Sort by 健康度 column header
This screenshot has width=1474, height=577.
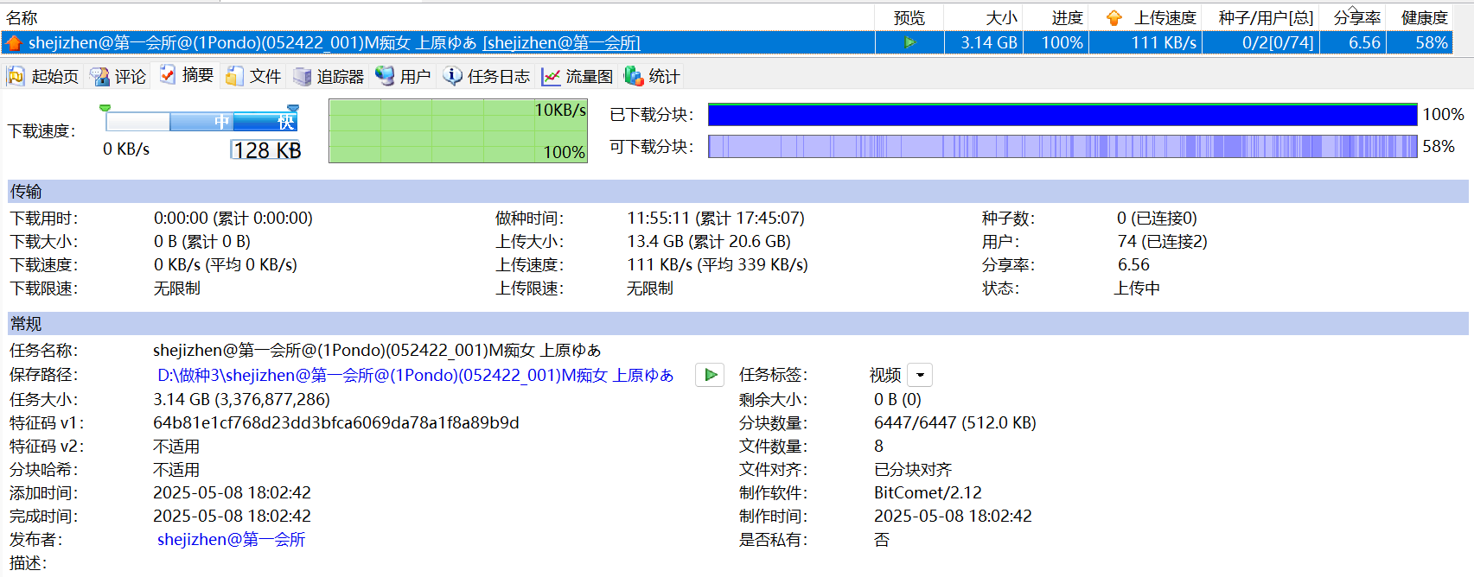pos(1420,17)
